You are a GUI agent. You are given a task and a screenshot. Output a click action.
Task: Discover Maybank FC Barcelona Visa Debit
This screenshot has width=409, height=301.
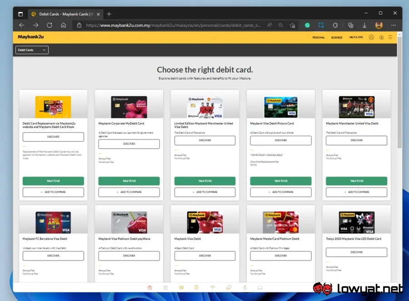point(53,256)
